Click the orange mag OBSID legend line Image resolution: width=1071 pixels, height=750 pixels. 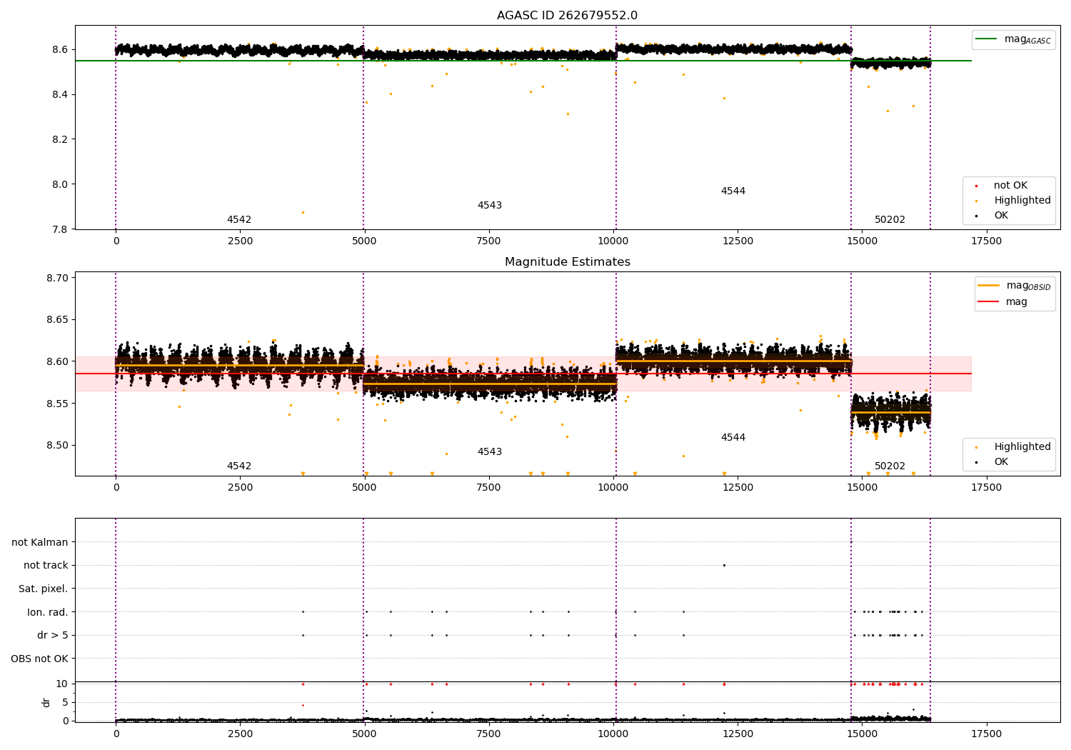pyautogui.click(x=988, y=286)
